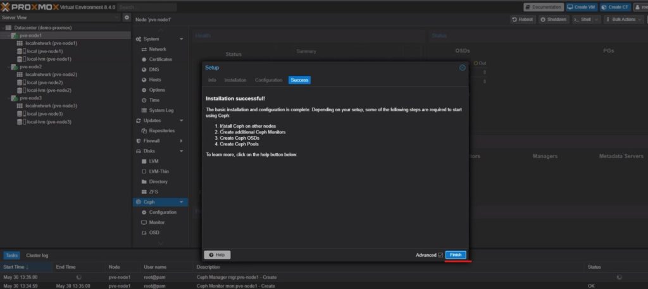This screenshot has height=289, width=648.
Task: Click 'Ceph Manager mgr.pve-node1 - Create' task
Action: coord(237,278)
